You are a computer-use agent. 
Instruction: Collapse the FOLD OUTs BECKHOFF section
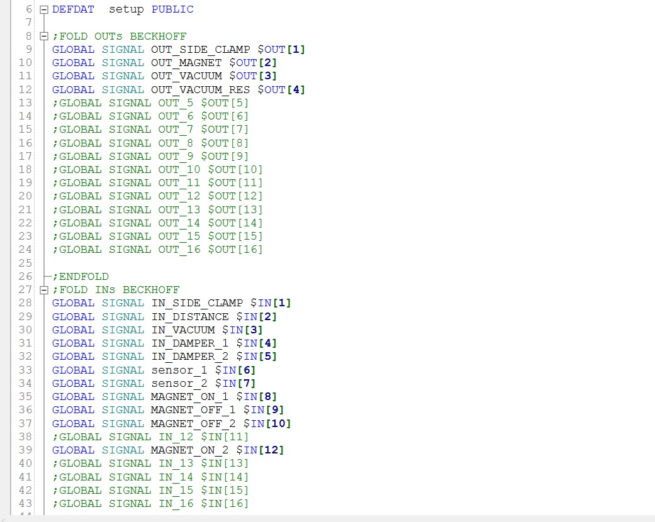tap(44, 36)
